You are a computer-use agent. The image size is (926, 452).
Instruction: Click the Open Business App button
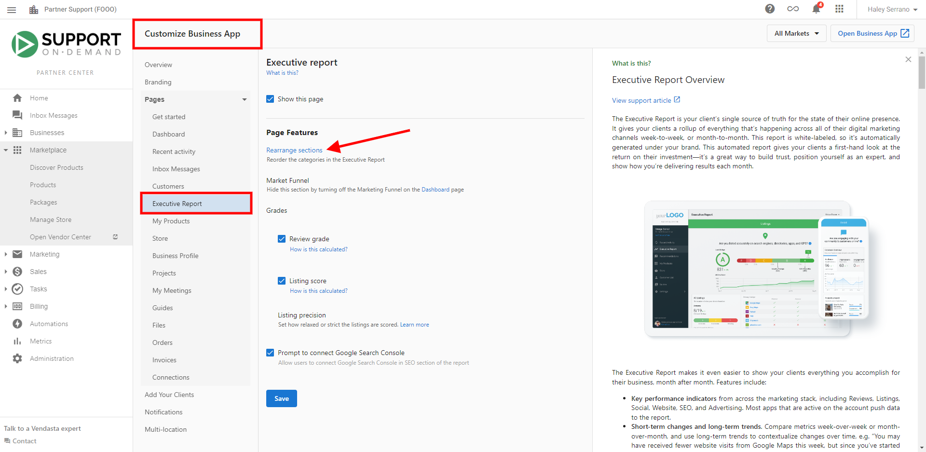[x=872, y=33]
